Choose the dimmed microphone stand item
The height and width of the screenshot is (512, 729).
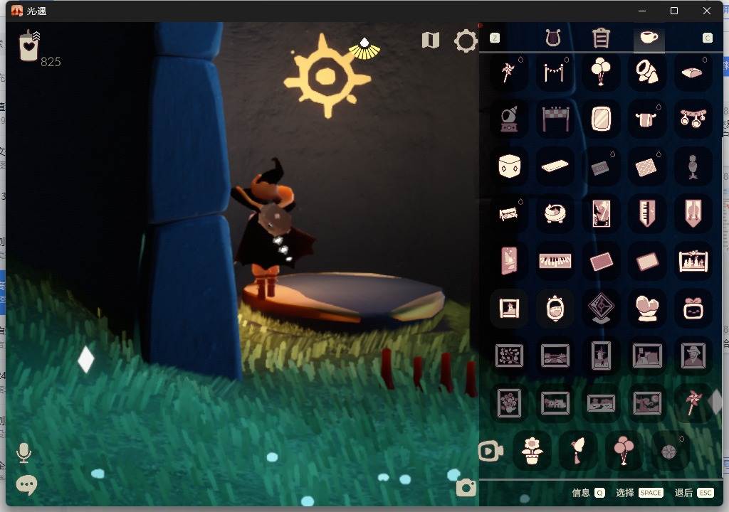pos(693,167)
